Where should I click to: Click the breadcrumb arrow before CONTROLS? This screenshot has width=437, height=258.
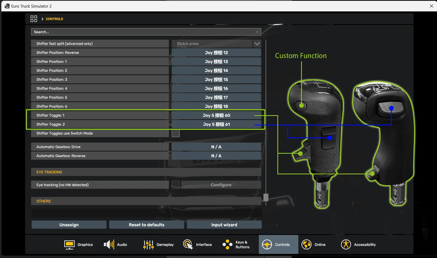coord(43,19)
